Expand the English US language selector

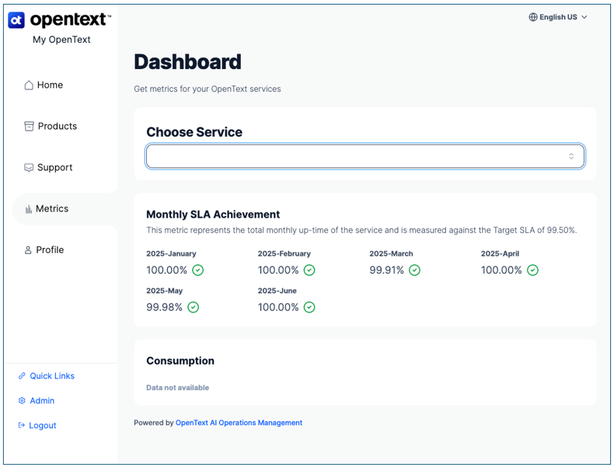point(559,17)
